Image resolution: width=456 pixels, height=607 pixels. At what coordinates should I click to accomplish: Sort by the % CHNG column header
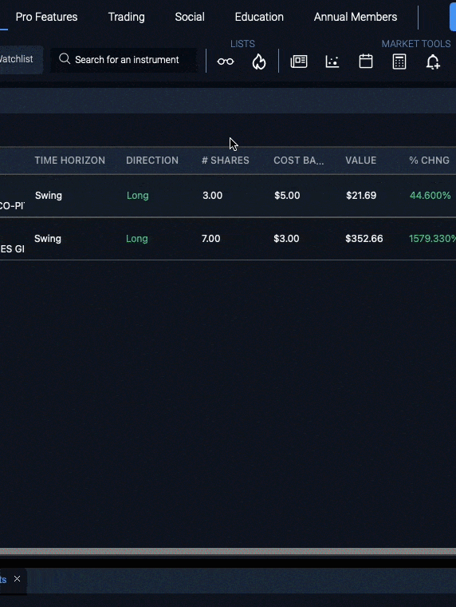pyautogui.click(x=430, y=161)
